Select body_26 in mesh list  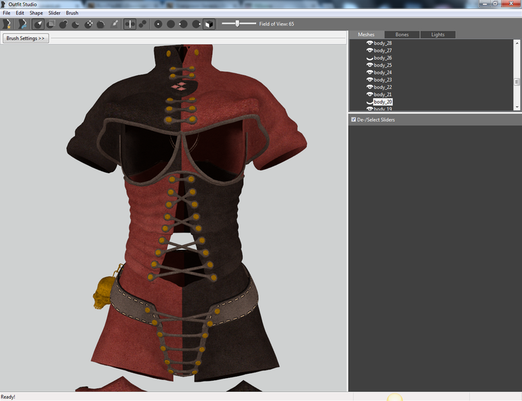[x=383, y=58]
